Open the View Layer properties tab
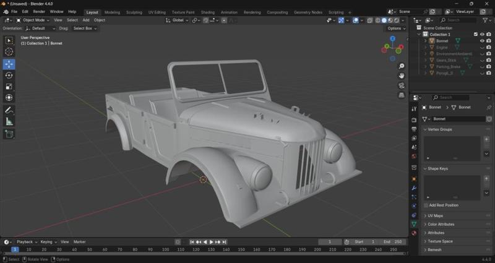Image resolution: width=495 pixels, height=263 pixels. click(414, 138)
